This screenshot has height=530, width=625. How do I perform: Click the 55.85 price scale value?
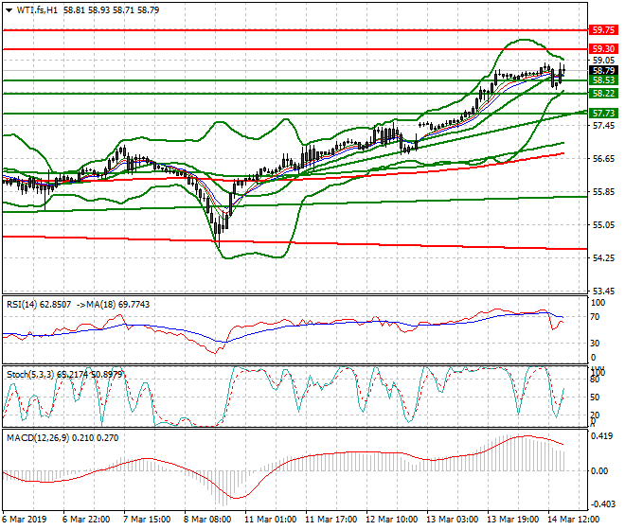point(603,192)
